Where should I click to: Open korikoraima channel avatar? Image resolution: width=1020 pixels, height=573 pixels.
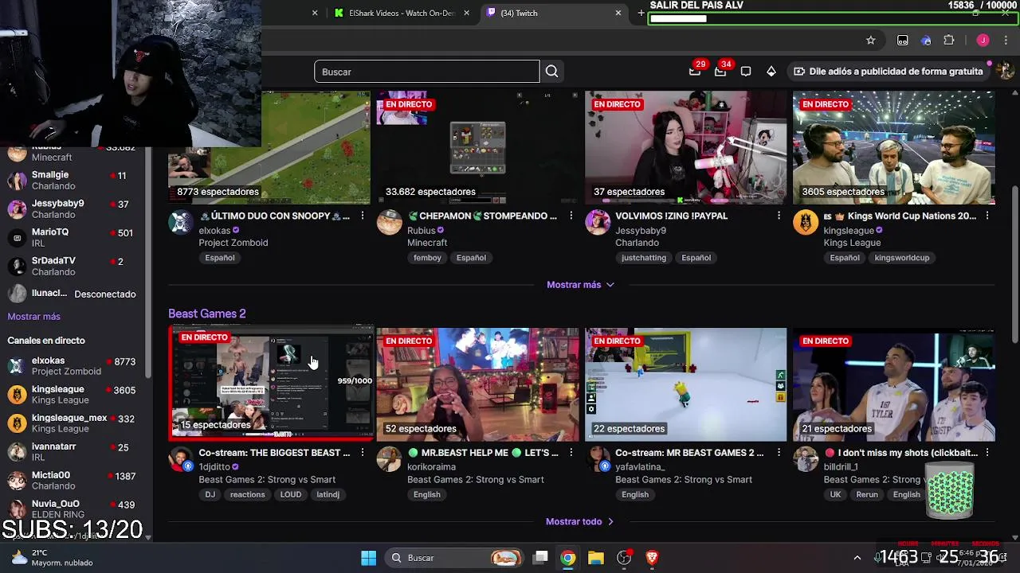pos(389,459)
